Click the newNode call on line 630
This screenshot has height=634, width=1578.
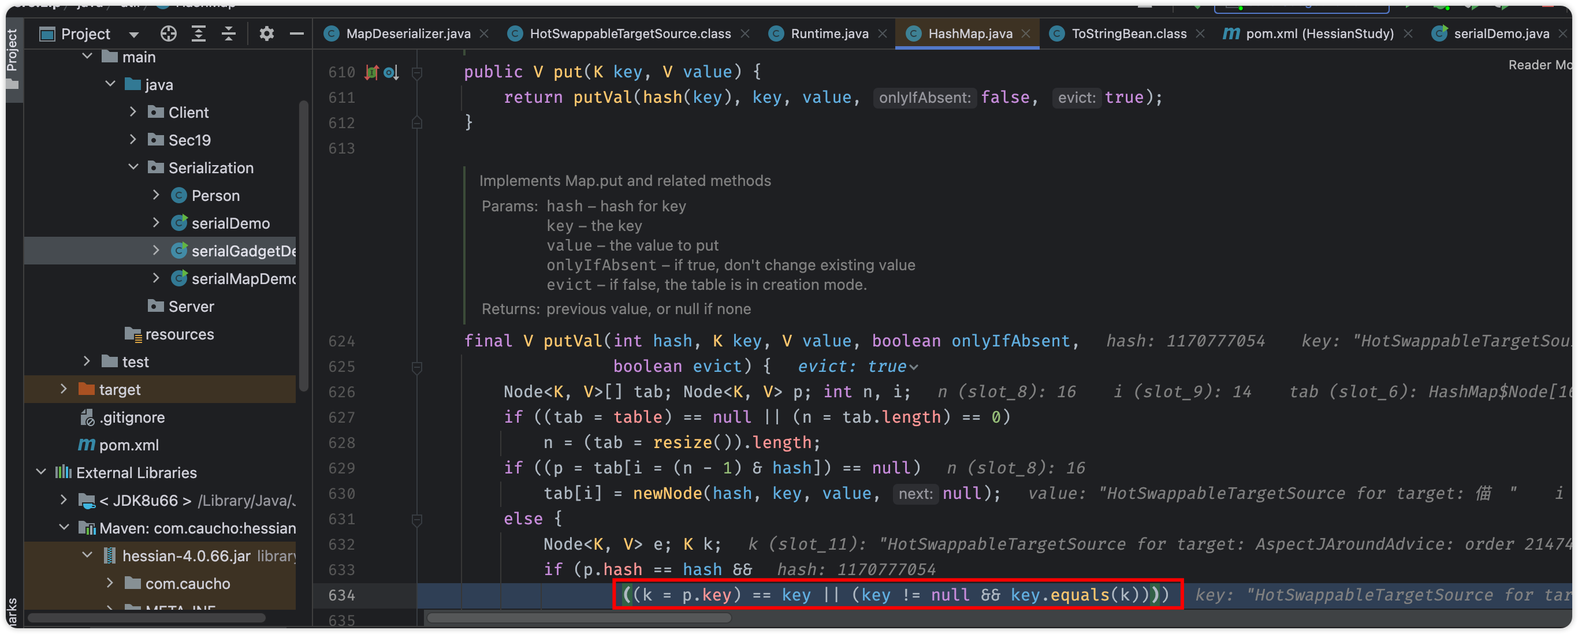pos(667,493)
